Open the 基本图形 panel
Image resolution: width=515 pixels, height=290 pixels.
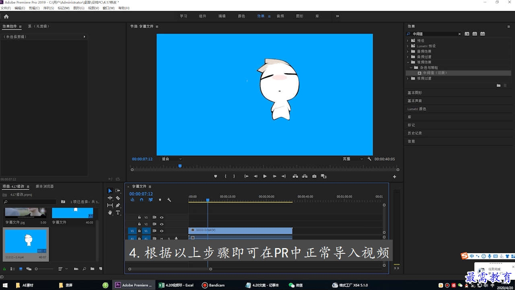tap(415, 93)
